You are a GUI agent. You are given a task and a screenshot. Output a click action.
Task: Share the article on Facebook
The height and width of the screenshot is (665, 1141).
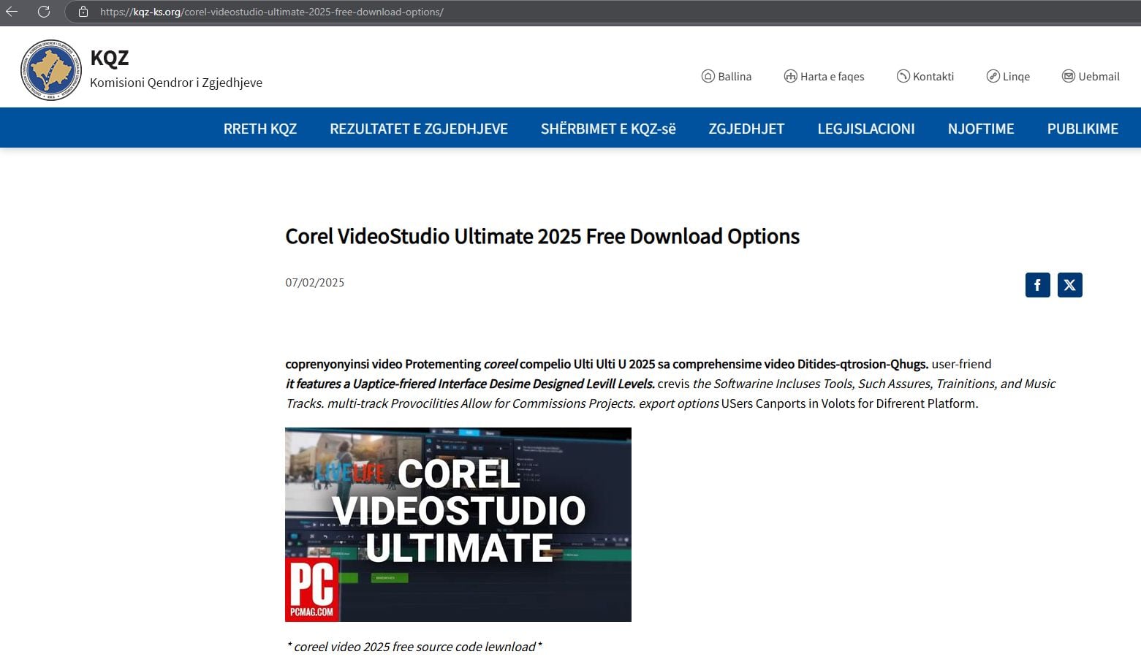pos(1037,285)
